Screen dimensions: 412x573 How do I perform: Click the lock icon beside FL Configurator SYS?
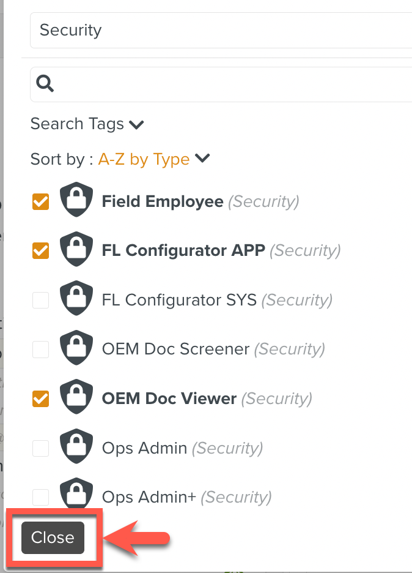click(x=76, y=298)
